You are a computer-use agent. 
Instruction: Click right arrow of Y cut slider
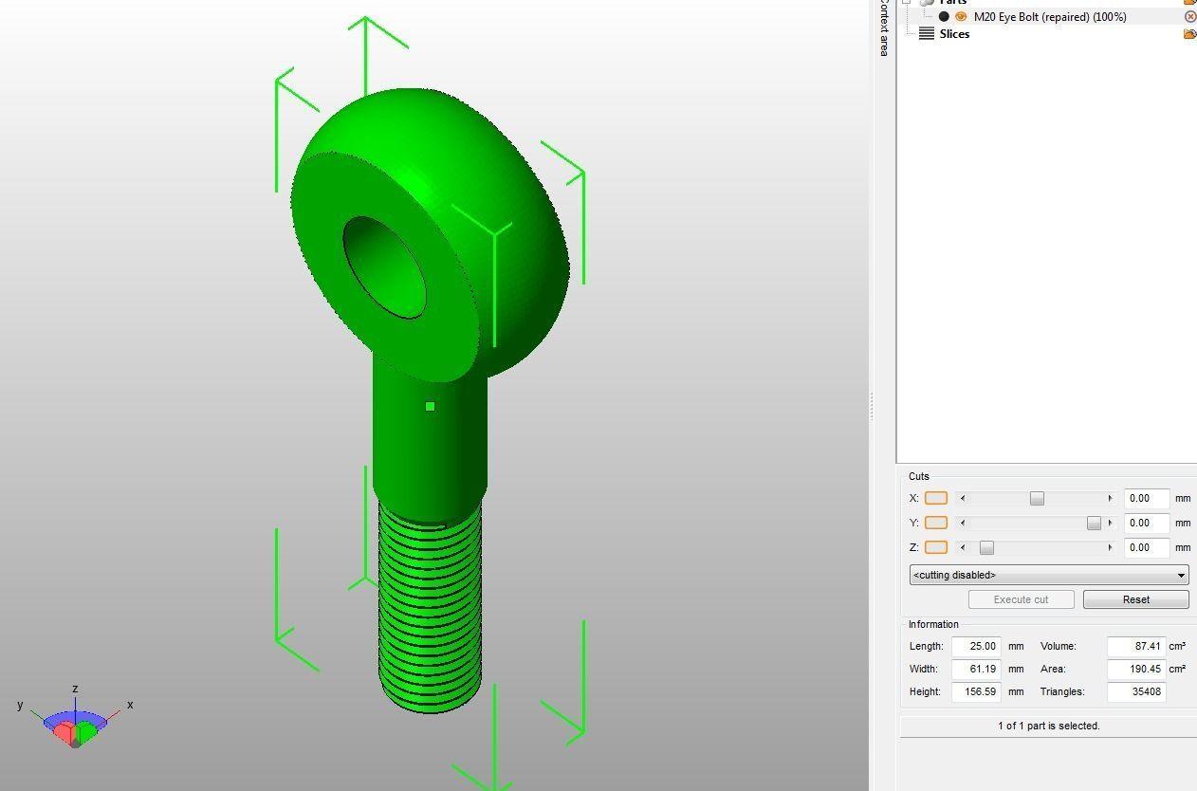coord(1110,523)
